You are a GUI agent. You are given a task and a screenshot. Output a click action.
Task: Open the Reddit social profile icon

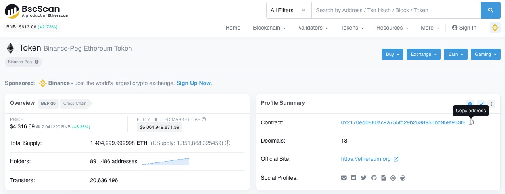(354, 178)
